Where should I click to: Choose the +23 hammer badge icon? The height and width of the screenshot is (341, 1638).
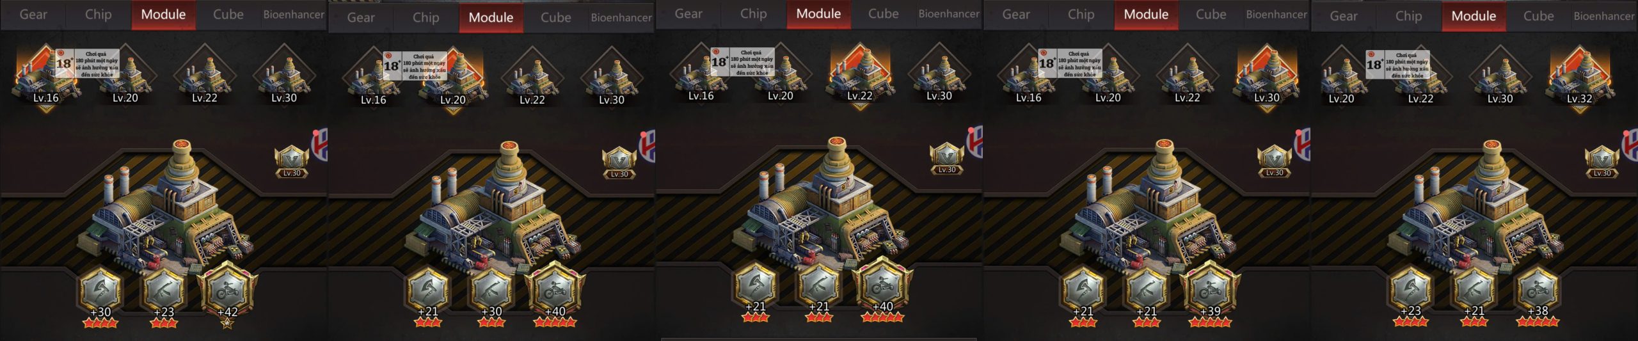tap(164, 290)
